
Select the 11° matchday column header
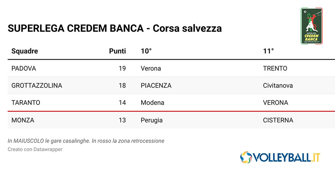[x=268, y=51]
